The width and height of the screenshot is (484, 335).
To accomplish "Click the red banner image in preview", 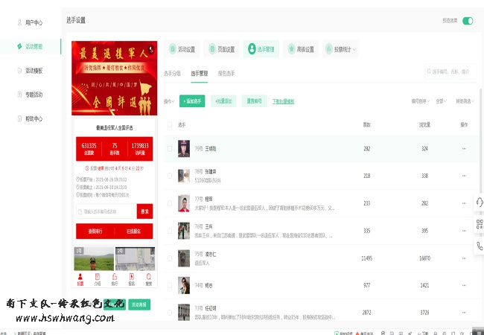I will [114, 78].
